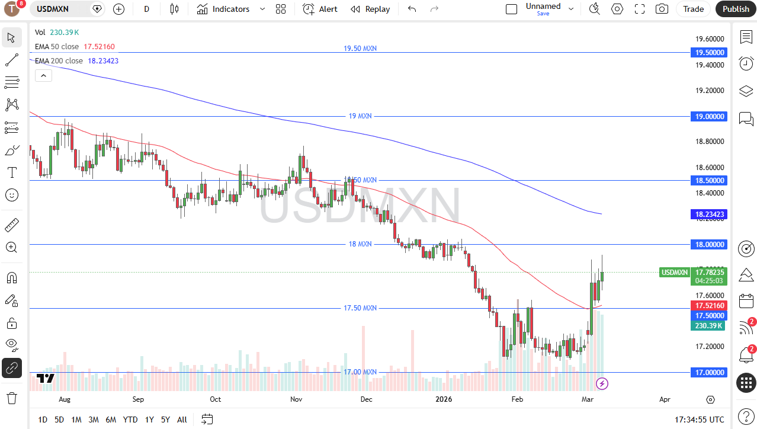Open the Indicators dialog
The image size is (757, 429).
(x=223, y=9)
